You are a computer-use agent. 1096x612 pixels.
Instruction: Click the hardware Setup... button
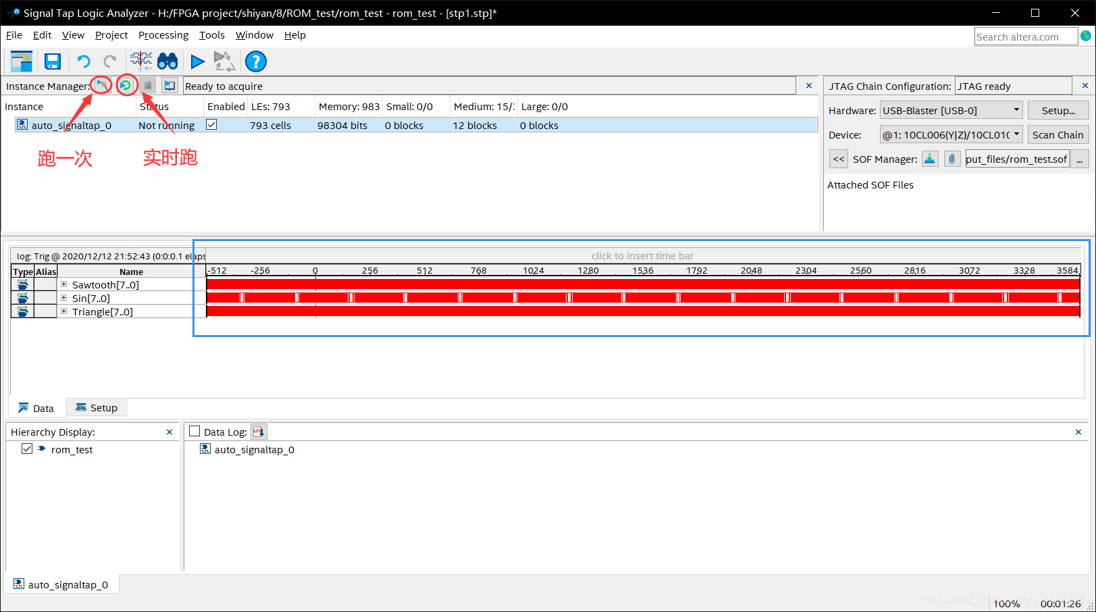pos(1058,110)
